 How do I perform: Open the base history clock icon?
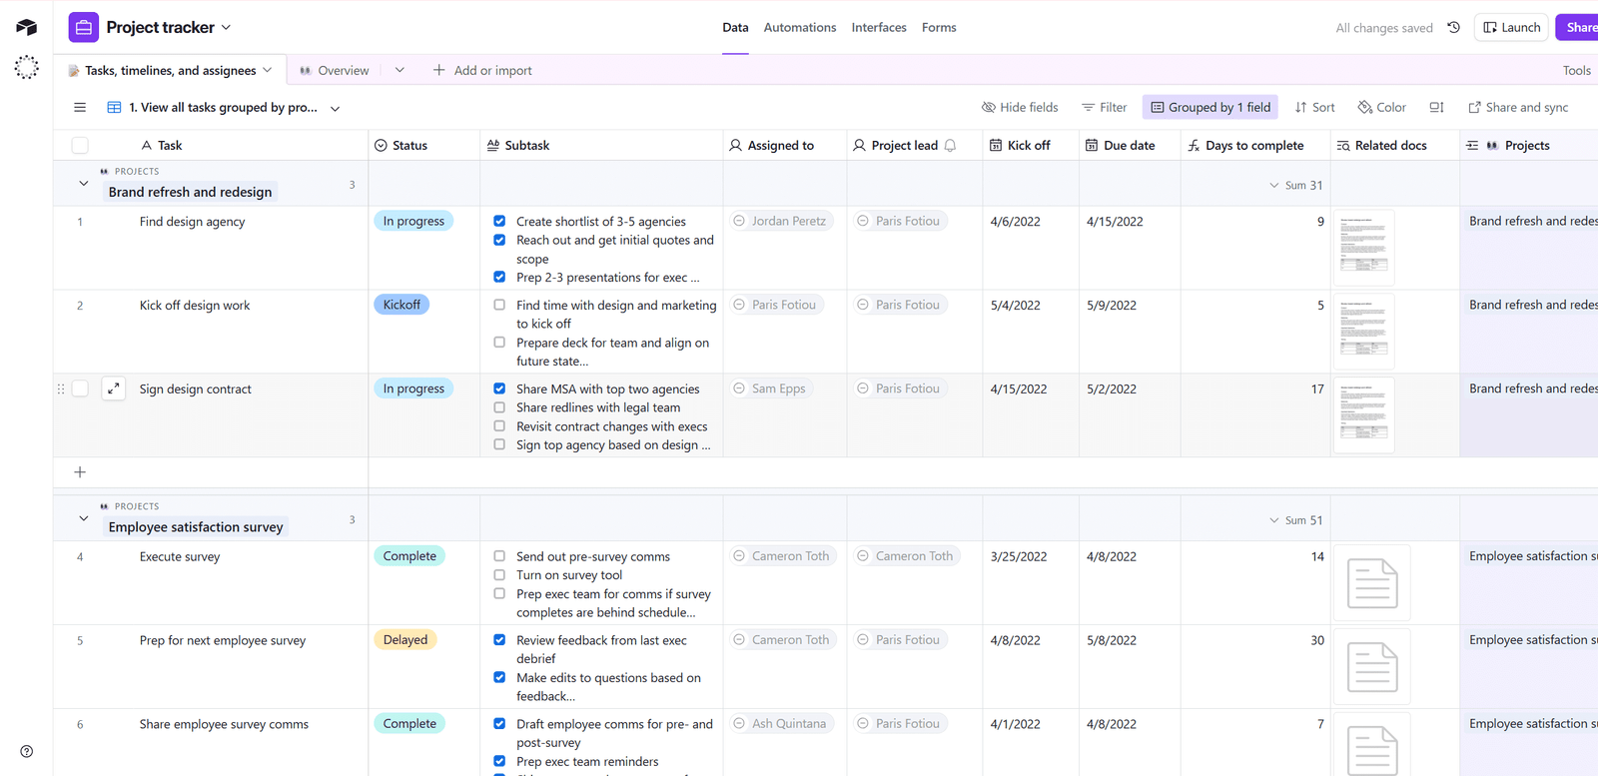pos(1454,28)
